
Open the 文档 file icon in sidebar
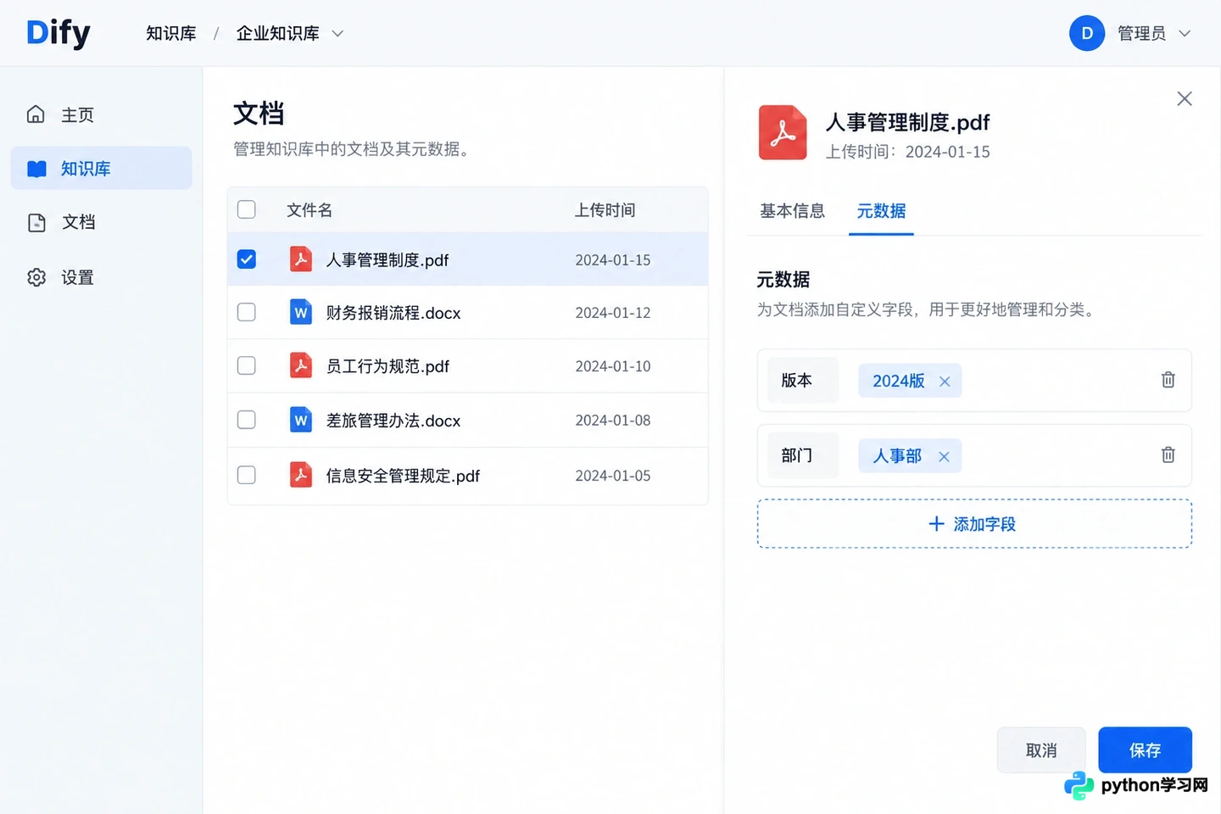(x=36, y=222)
